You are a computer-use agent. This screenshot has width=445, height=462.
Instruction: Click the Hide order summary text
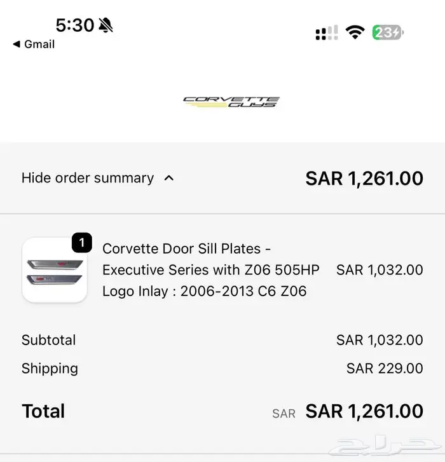pos(88,178)
